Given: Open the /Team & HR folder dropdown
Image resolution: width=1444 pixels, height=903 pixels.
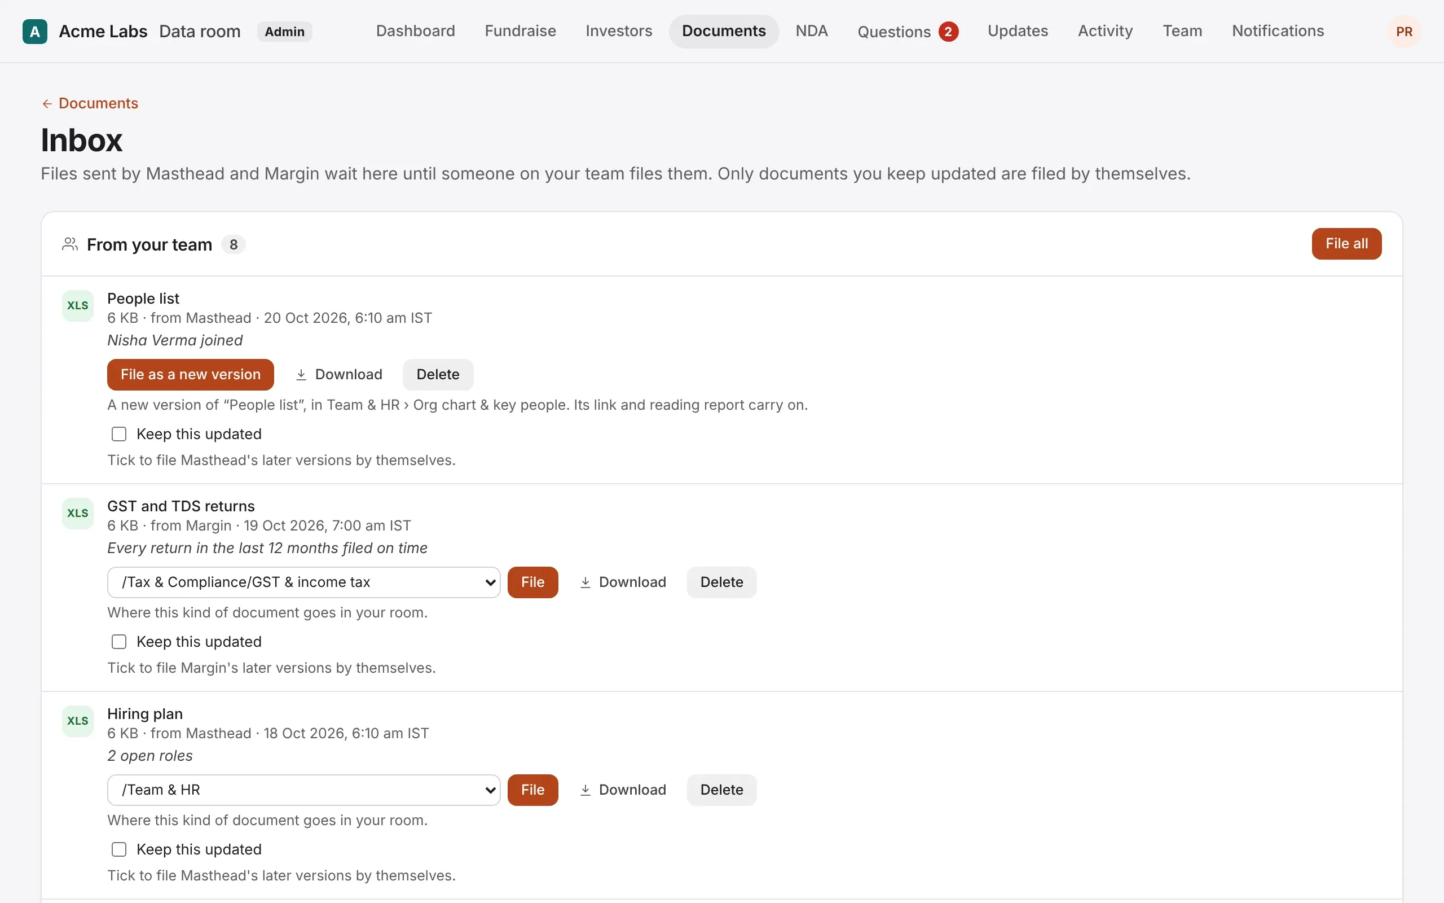Looking at the screenshot, I should [303, 790].
